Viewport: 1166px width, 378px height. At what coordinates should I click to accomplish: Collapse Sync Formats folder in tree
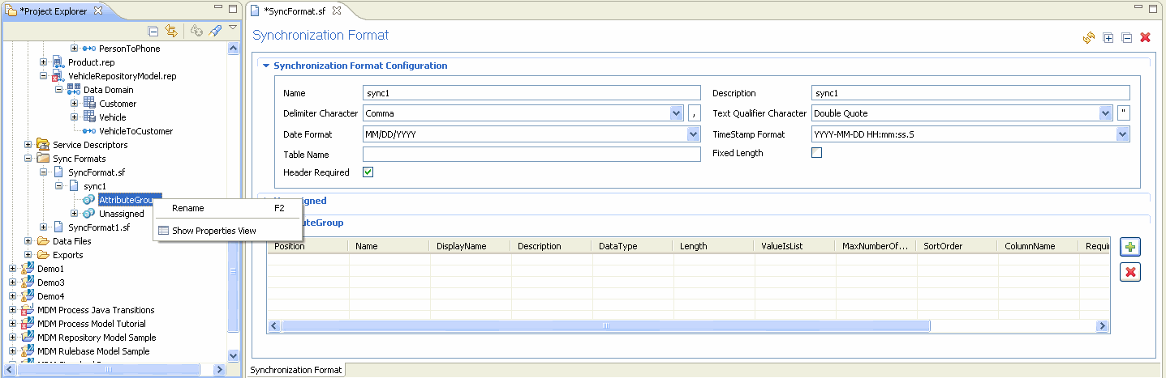click(x=28, y=159)
